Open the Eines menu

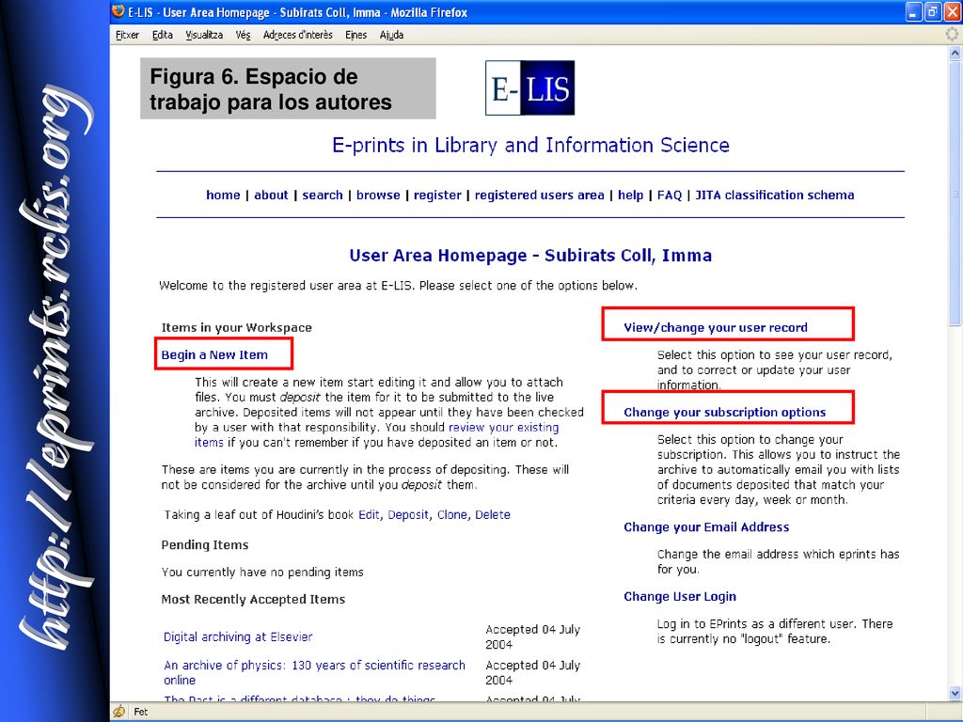(x=356, y=35)
